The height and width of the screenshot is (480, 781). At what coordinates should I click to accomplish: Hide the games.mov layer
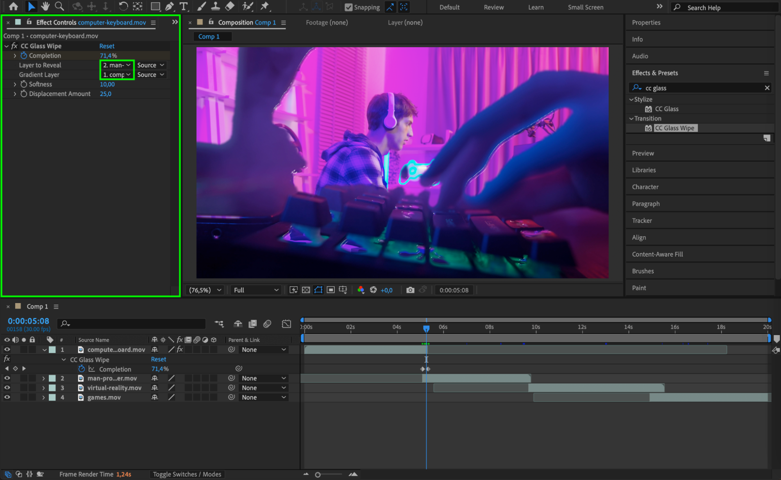[x=7, y=397]
